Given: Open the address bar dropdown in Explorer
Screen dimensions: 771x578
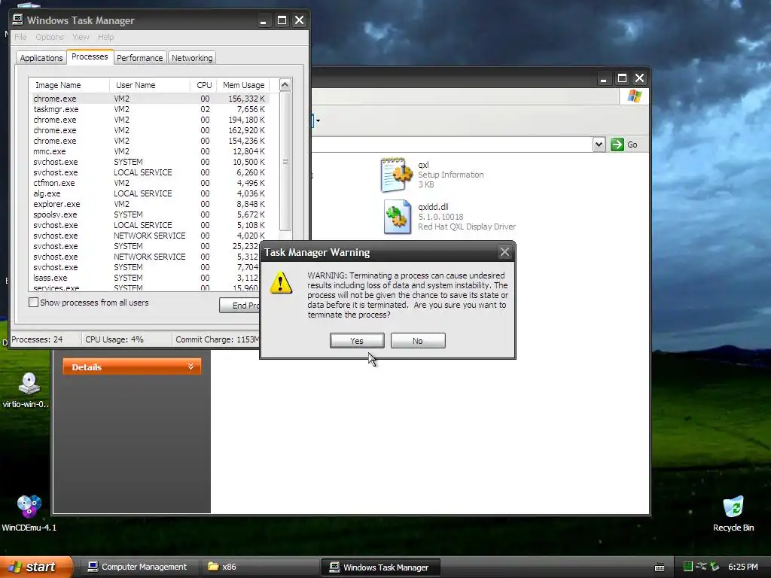Looking at the screenshot, I should (x=599, y=144).
